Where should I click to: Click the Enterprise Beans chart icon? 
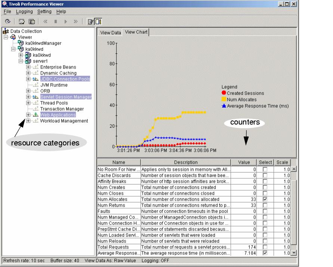pyautogui.click(x=36, y=67)
